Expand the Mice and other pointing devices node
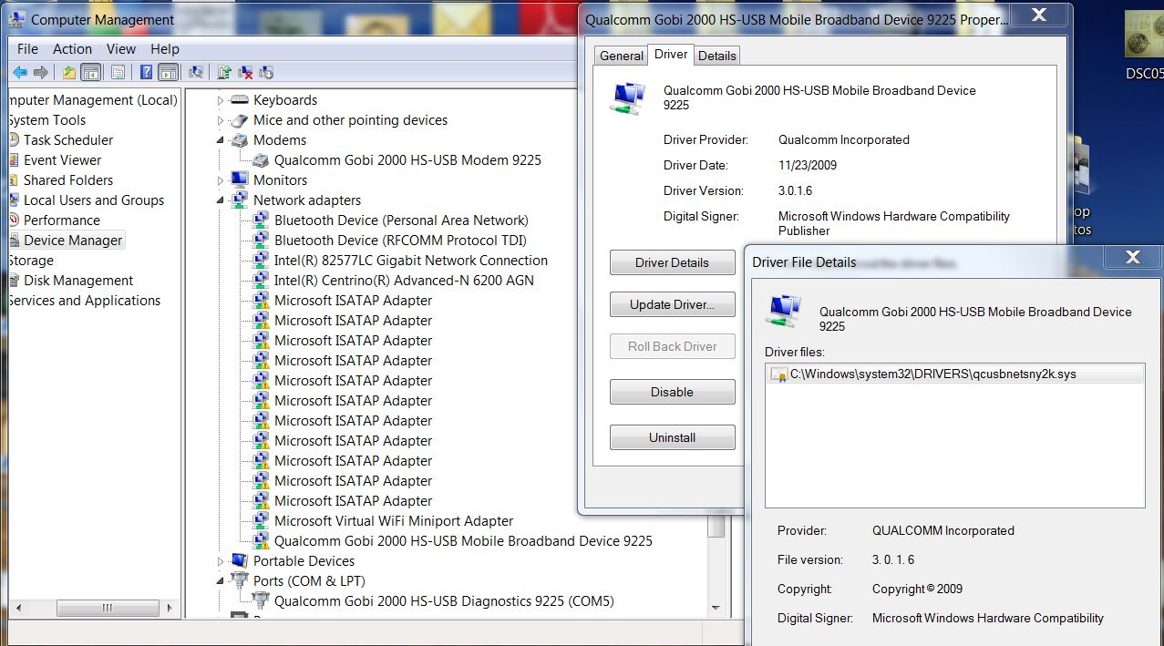 click(x=221, y=120)
